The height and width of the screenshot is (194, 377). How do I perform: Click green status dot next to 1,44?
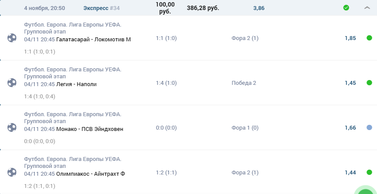pyautogui.click(x=369, y=172)
